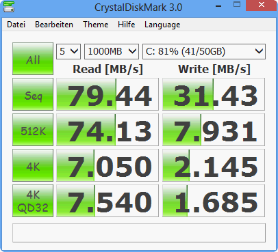Select the 4K QD32 read value 7.540
Viewport: 278px width, 252px height.
108,201
